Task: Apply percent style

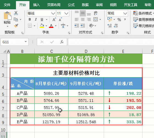Action: 119,19
